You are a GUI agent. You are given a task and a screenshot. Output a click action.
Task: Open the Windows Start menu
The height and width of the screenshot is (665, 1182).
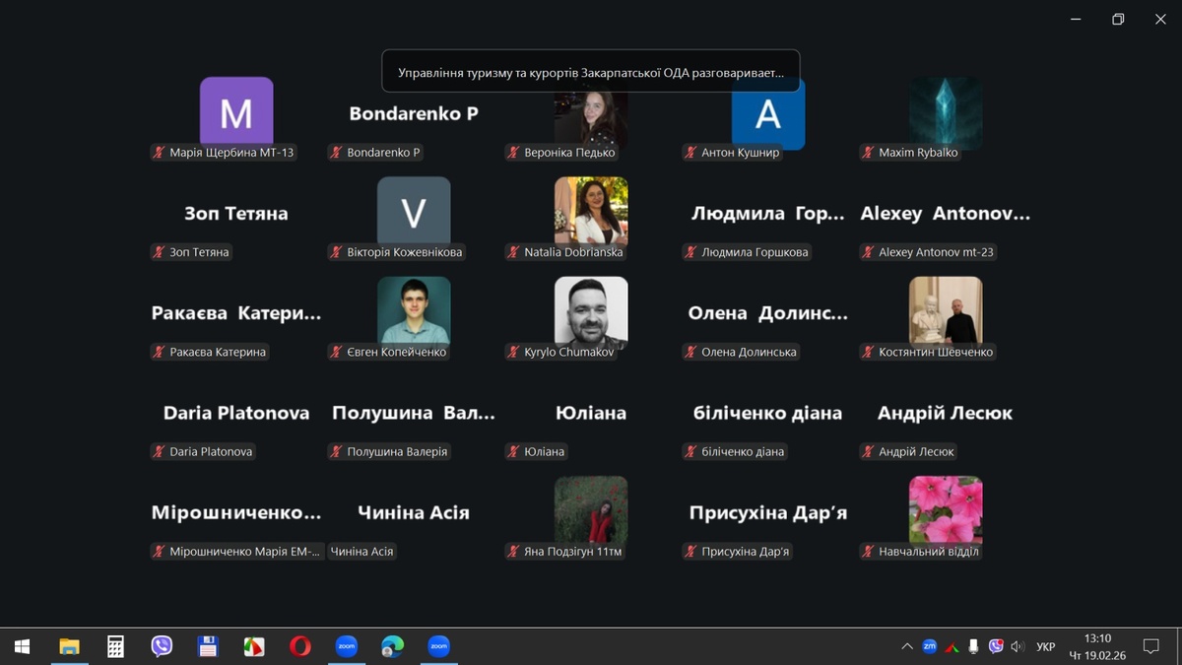tap(22, 646)
